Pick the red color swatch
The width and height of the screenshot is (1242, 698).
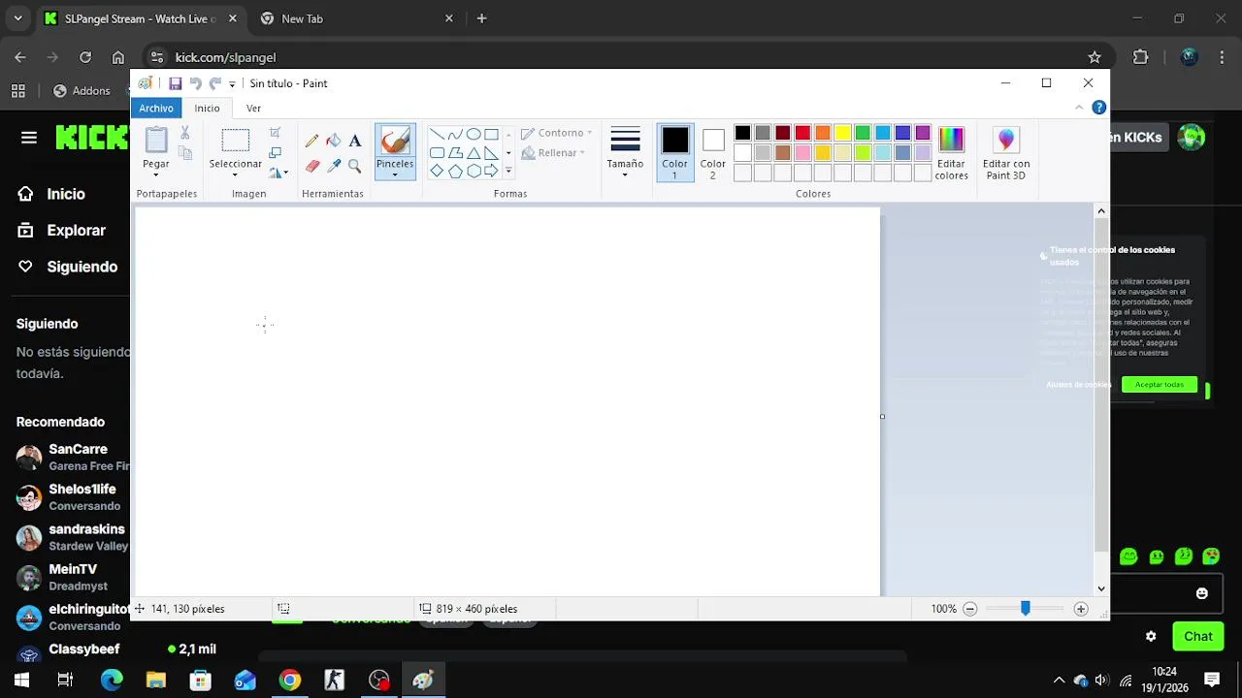[x=802, y=133]
